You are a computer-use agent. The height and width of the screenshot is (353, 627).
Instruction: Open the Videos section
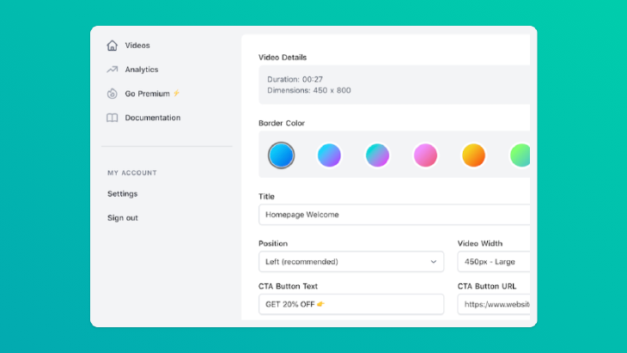137,46
